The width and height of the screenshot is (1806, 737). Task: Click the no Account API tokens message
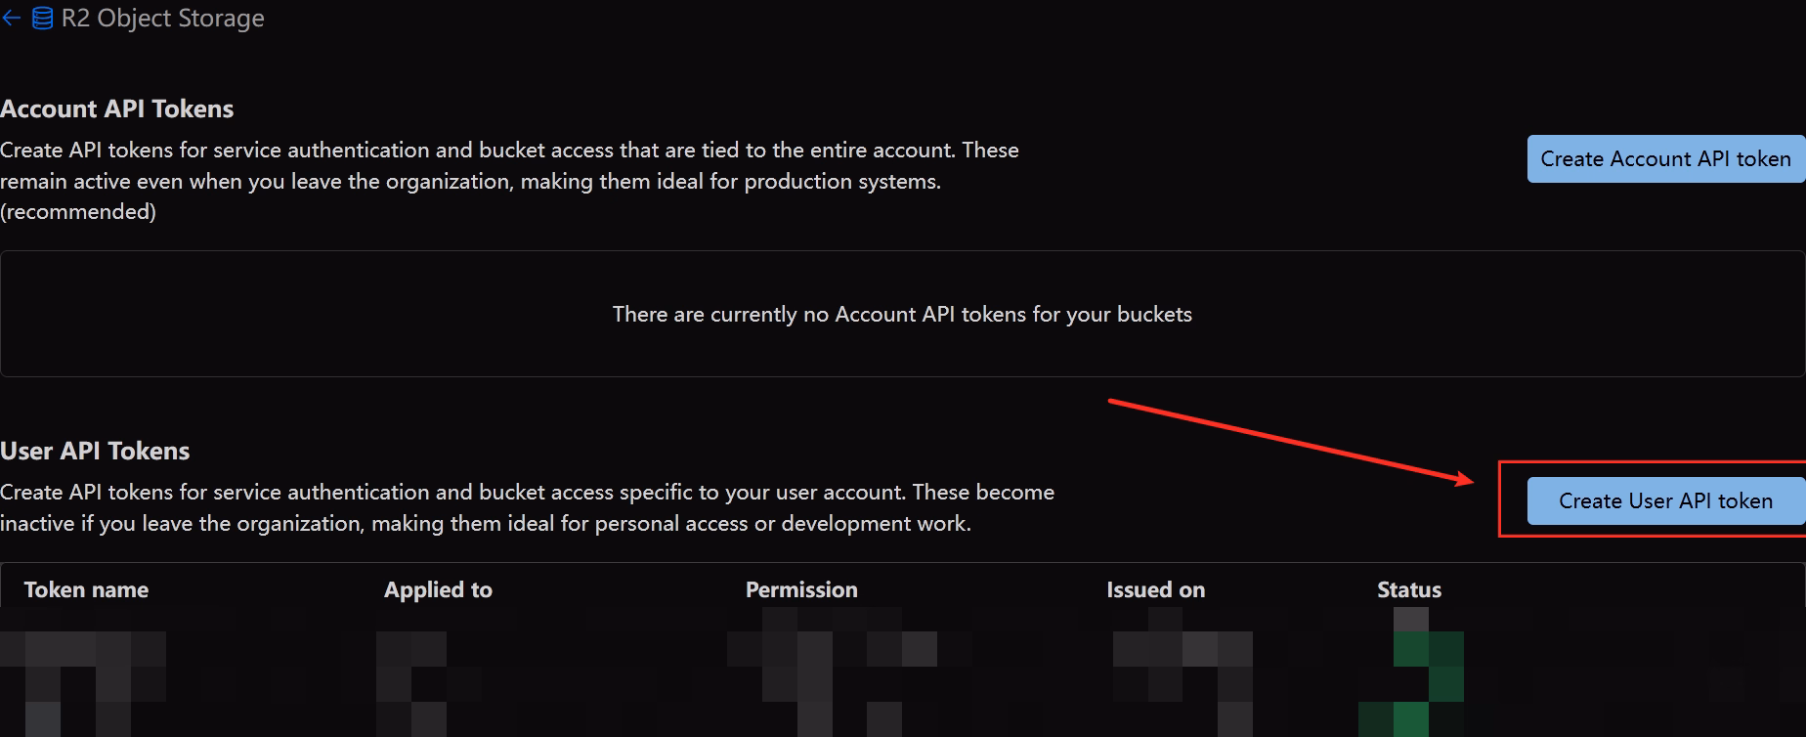(902, 314)
